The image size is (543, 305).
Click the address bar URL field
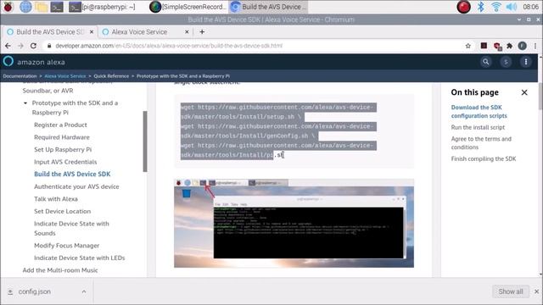pos(258,46)
